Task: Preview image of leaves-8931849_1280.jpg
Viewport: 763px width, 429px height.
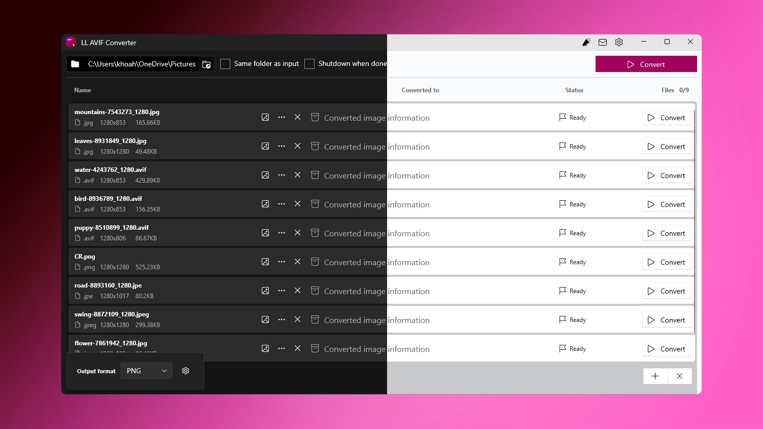Action: coord(265,146)
